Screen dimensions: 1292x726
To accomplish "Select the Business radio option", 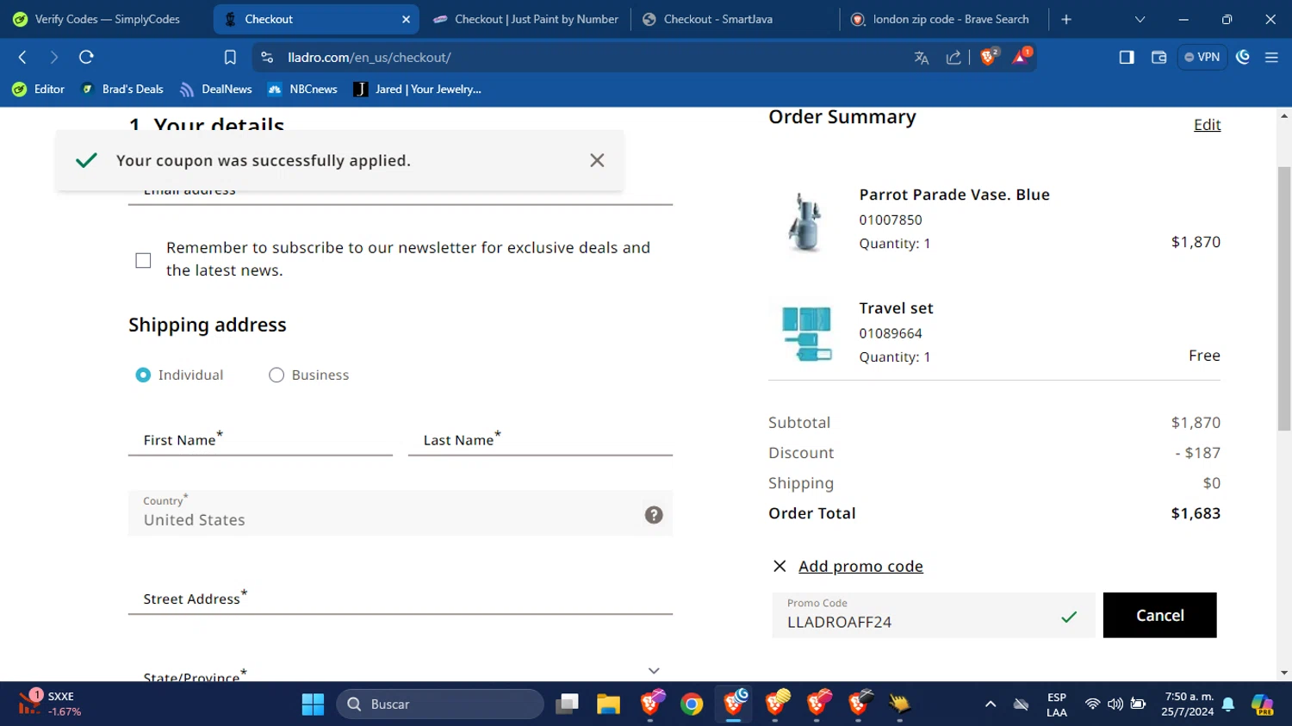I will pyautogui.click(x=276, y=375).
